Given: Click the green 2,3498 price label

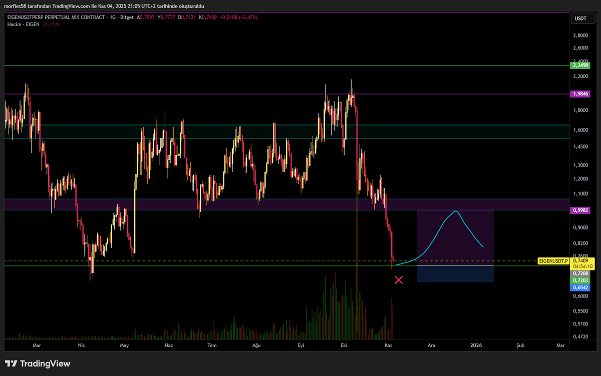Looking at the screenshot, I should (580, 65).
